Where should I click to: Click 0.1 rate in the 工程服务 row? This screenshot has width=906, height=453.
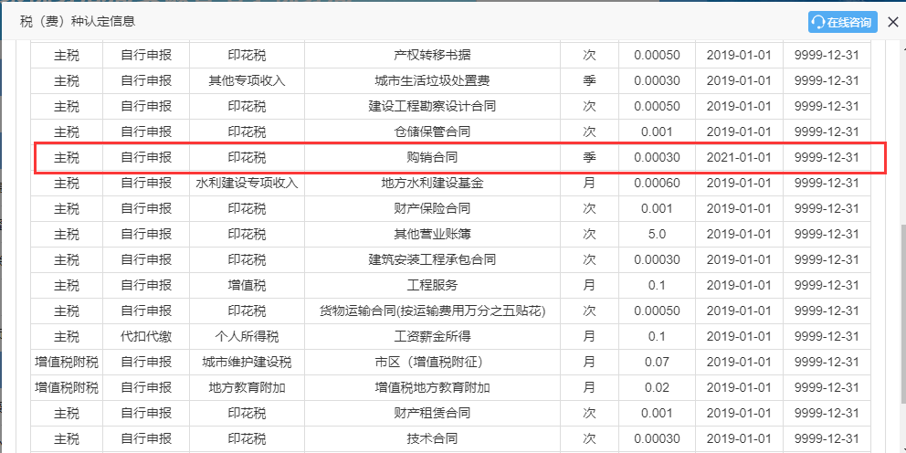tap(657, 286)
